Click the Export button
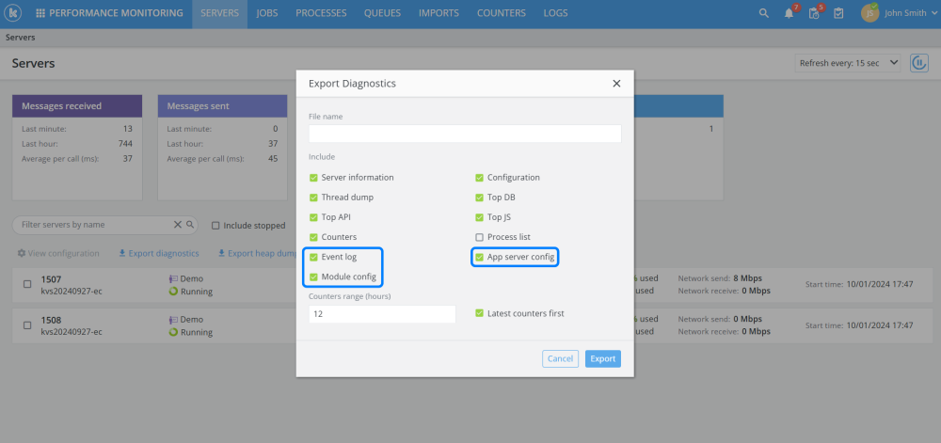This screenshot has width=941, height=443. (x=602, y=358)
